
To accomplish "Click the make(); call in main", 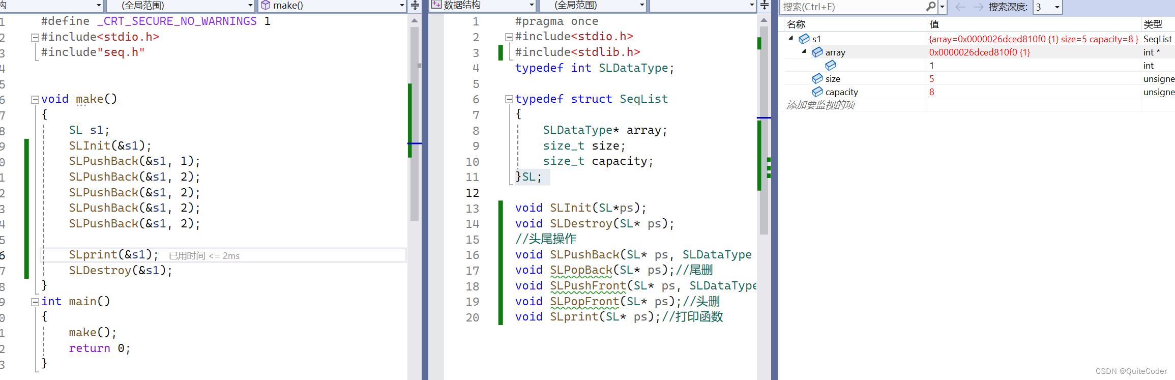I will coord(93,333).
